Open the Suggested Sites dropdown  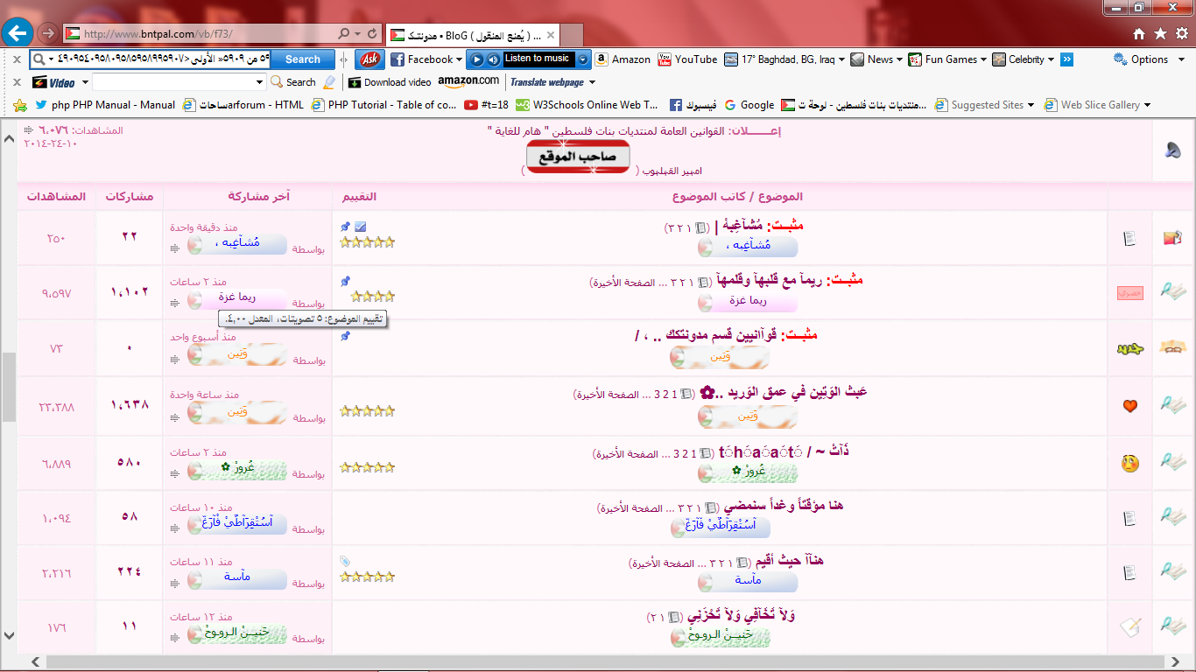tap(1031, 105)
